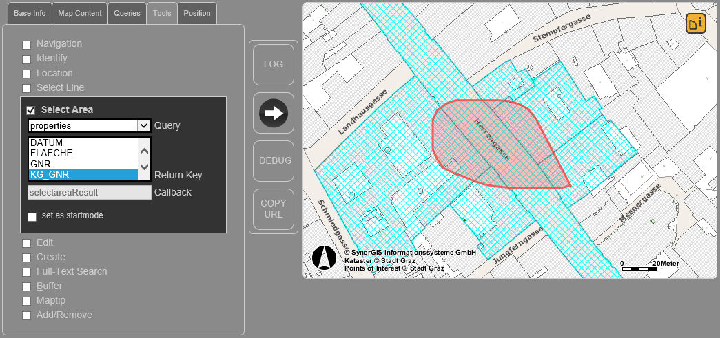Check the Select Line option

coord(27,89)
